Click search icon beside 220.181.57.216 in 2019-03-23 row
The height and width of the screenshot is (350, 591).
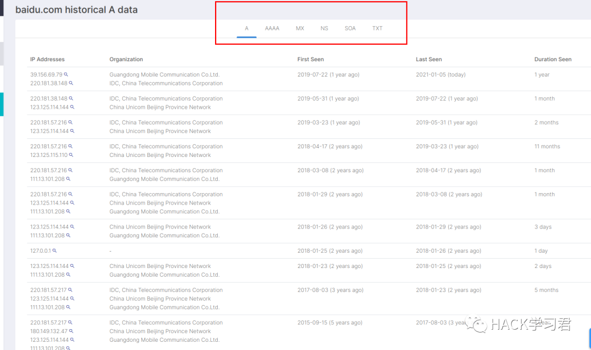click(70, 122)
